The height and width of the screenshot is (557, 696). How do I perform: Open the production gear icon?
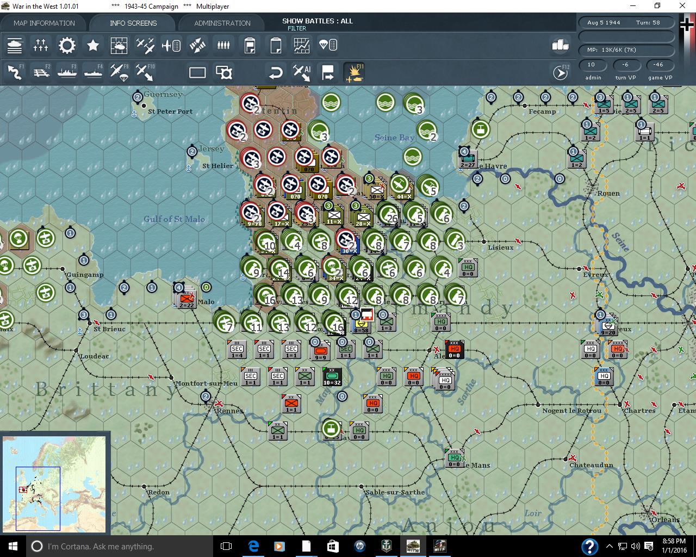[67, 45]
